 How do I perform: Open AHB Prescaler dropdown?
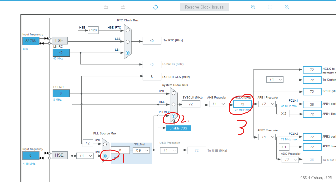click(218, 104)
